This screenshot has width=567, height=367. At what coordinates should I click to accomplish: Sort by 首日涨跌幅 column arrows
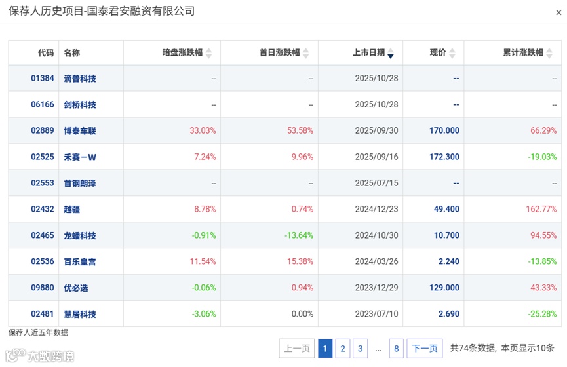[306, 53]
